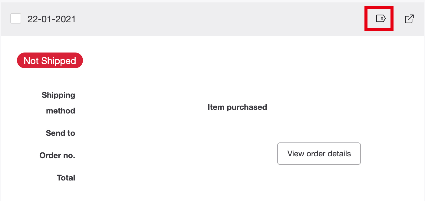Click the word Shipping in the label
Viewport: 425px width, 201px height.
point(58,95)
